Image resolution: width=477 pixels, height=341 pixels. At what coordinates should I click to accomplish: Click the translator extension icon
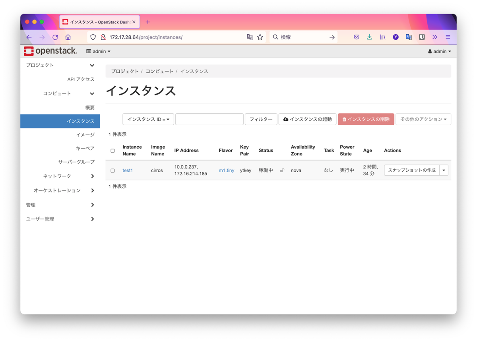point(409,37)
